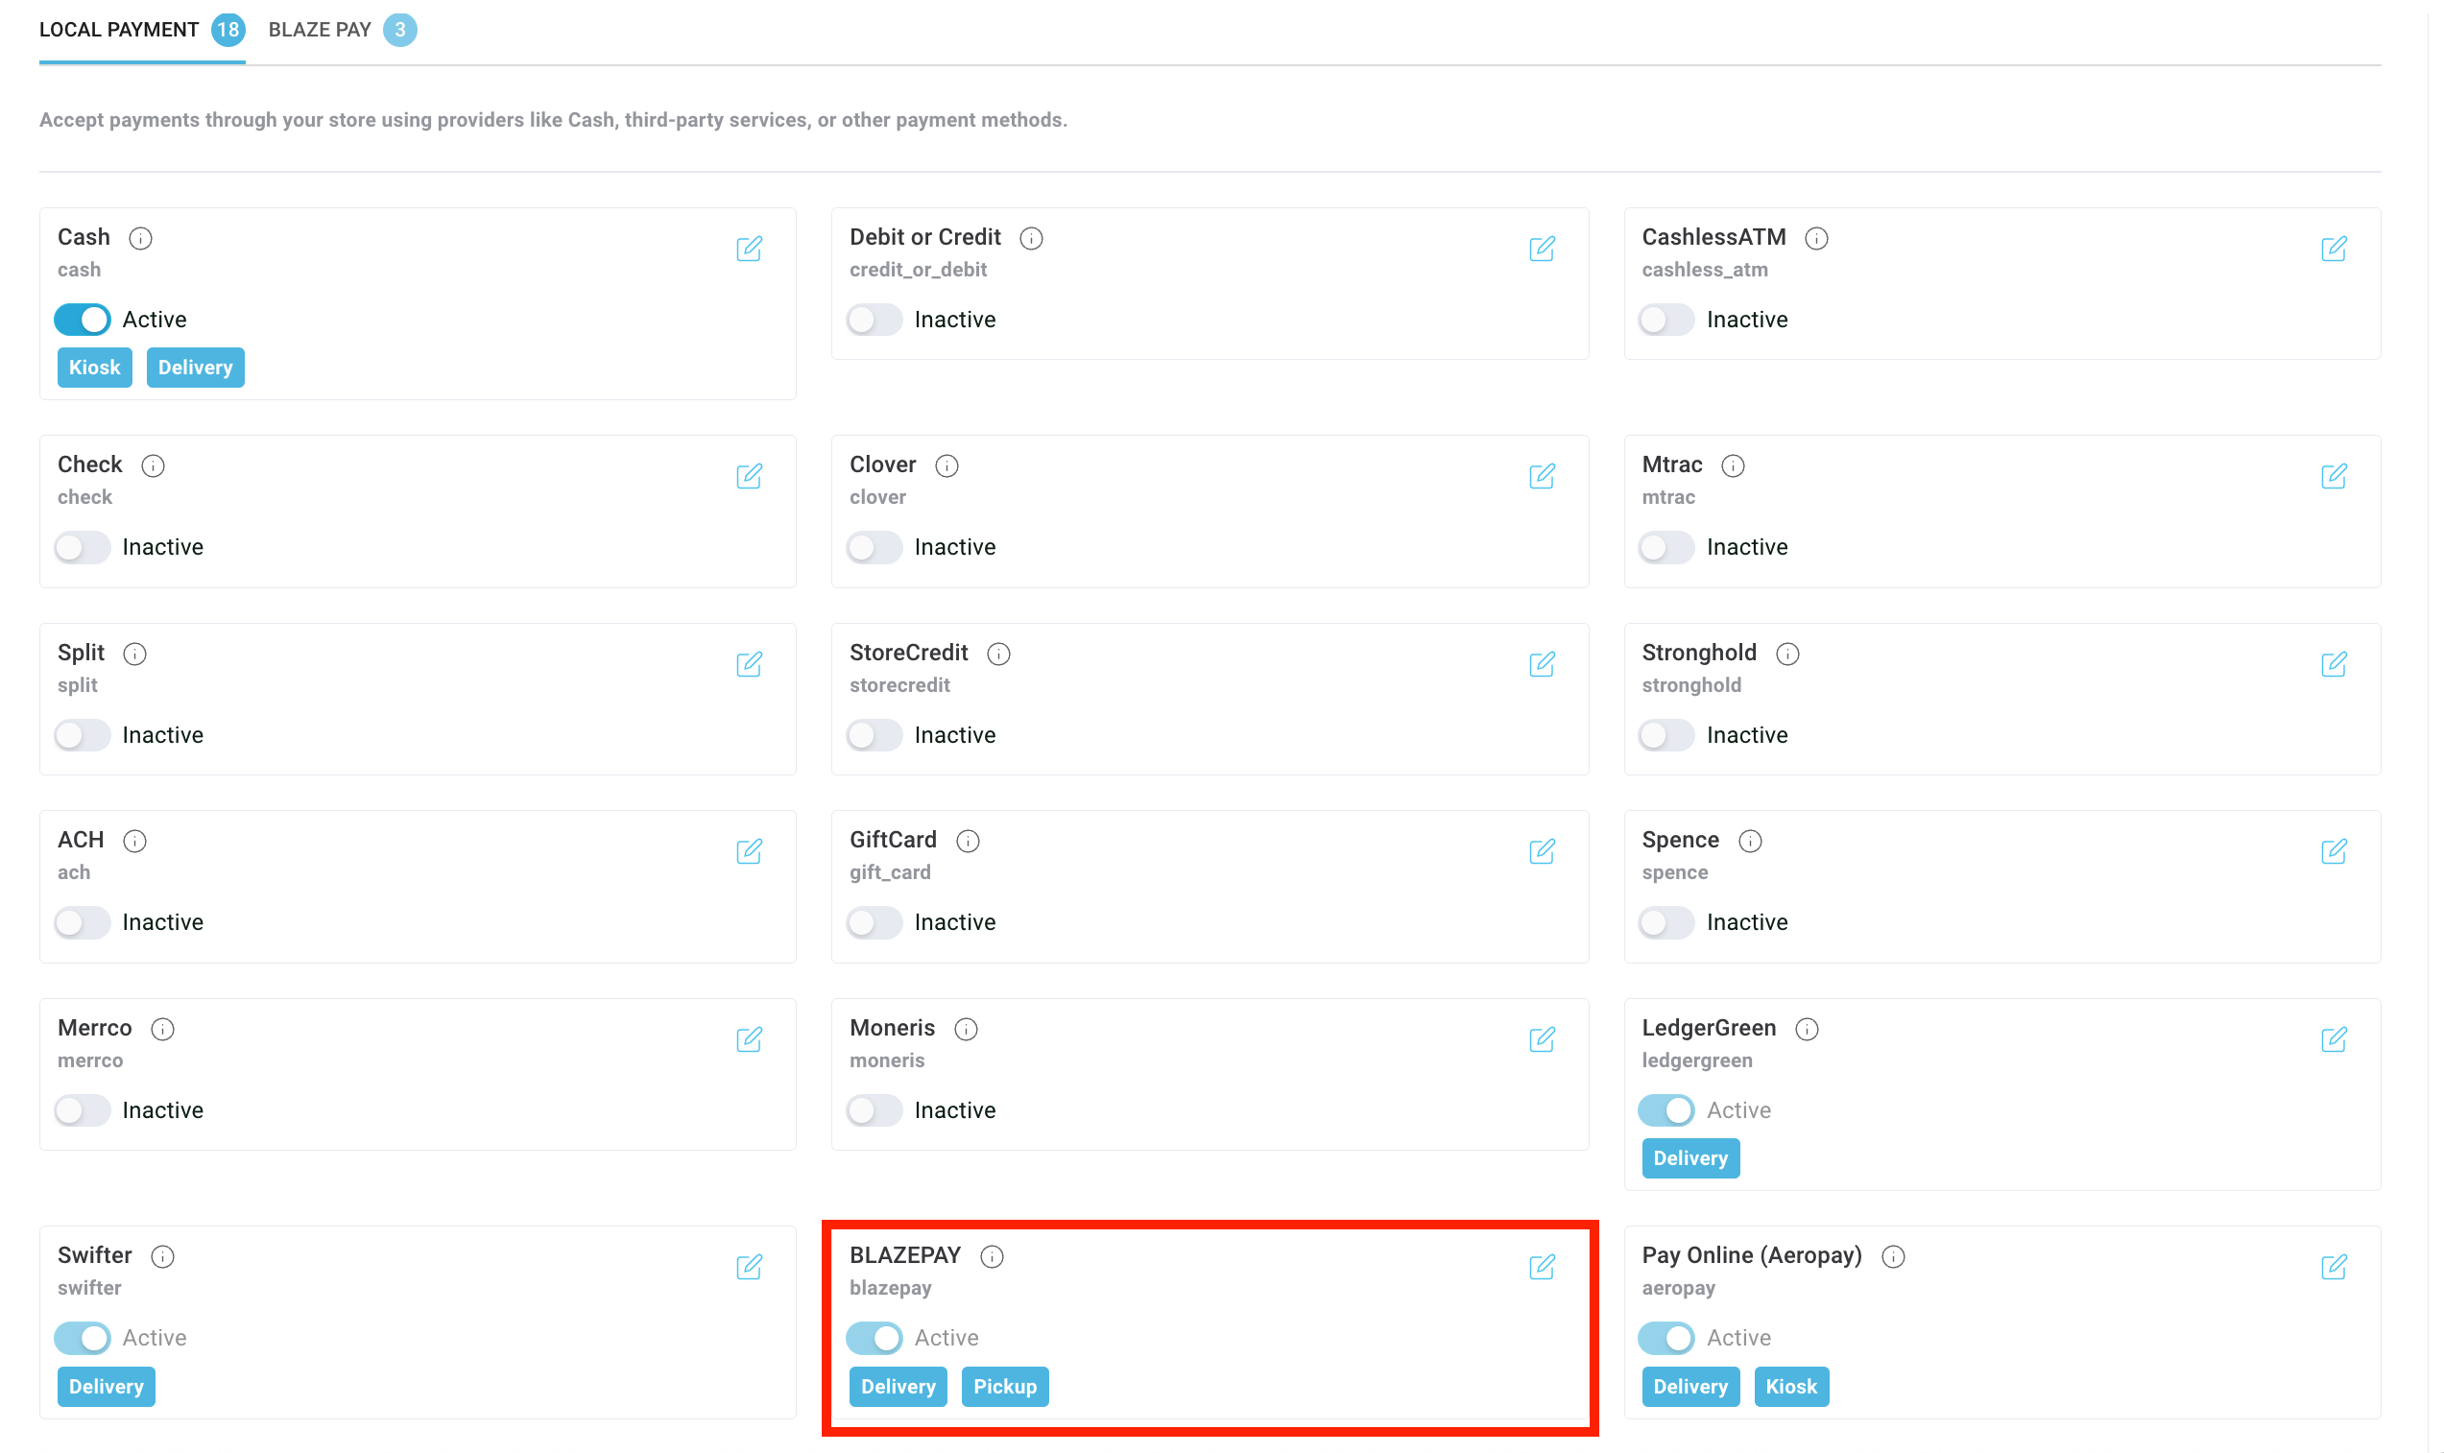Enable the ACH toggle
Viewport: 2444px width, 1453px height.
(83, 921)
